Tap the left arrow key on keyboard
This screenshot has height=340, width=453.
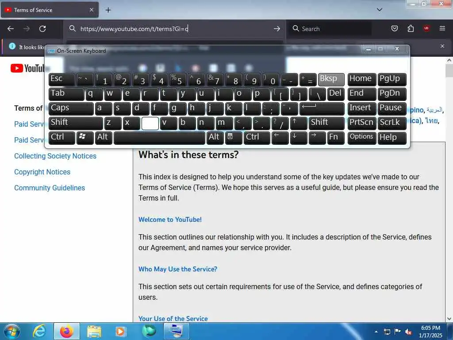click(280, 138)
